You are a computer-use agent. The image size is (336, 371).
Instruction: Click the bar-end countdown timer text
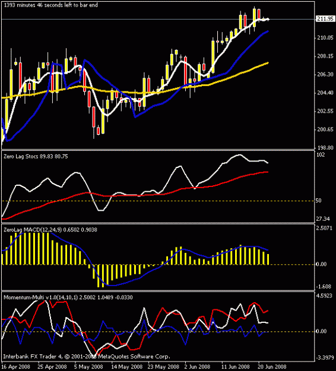point(51,5)
